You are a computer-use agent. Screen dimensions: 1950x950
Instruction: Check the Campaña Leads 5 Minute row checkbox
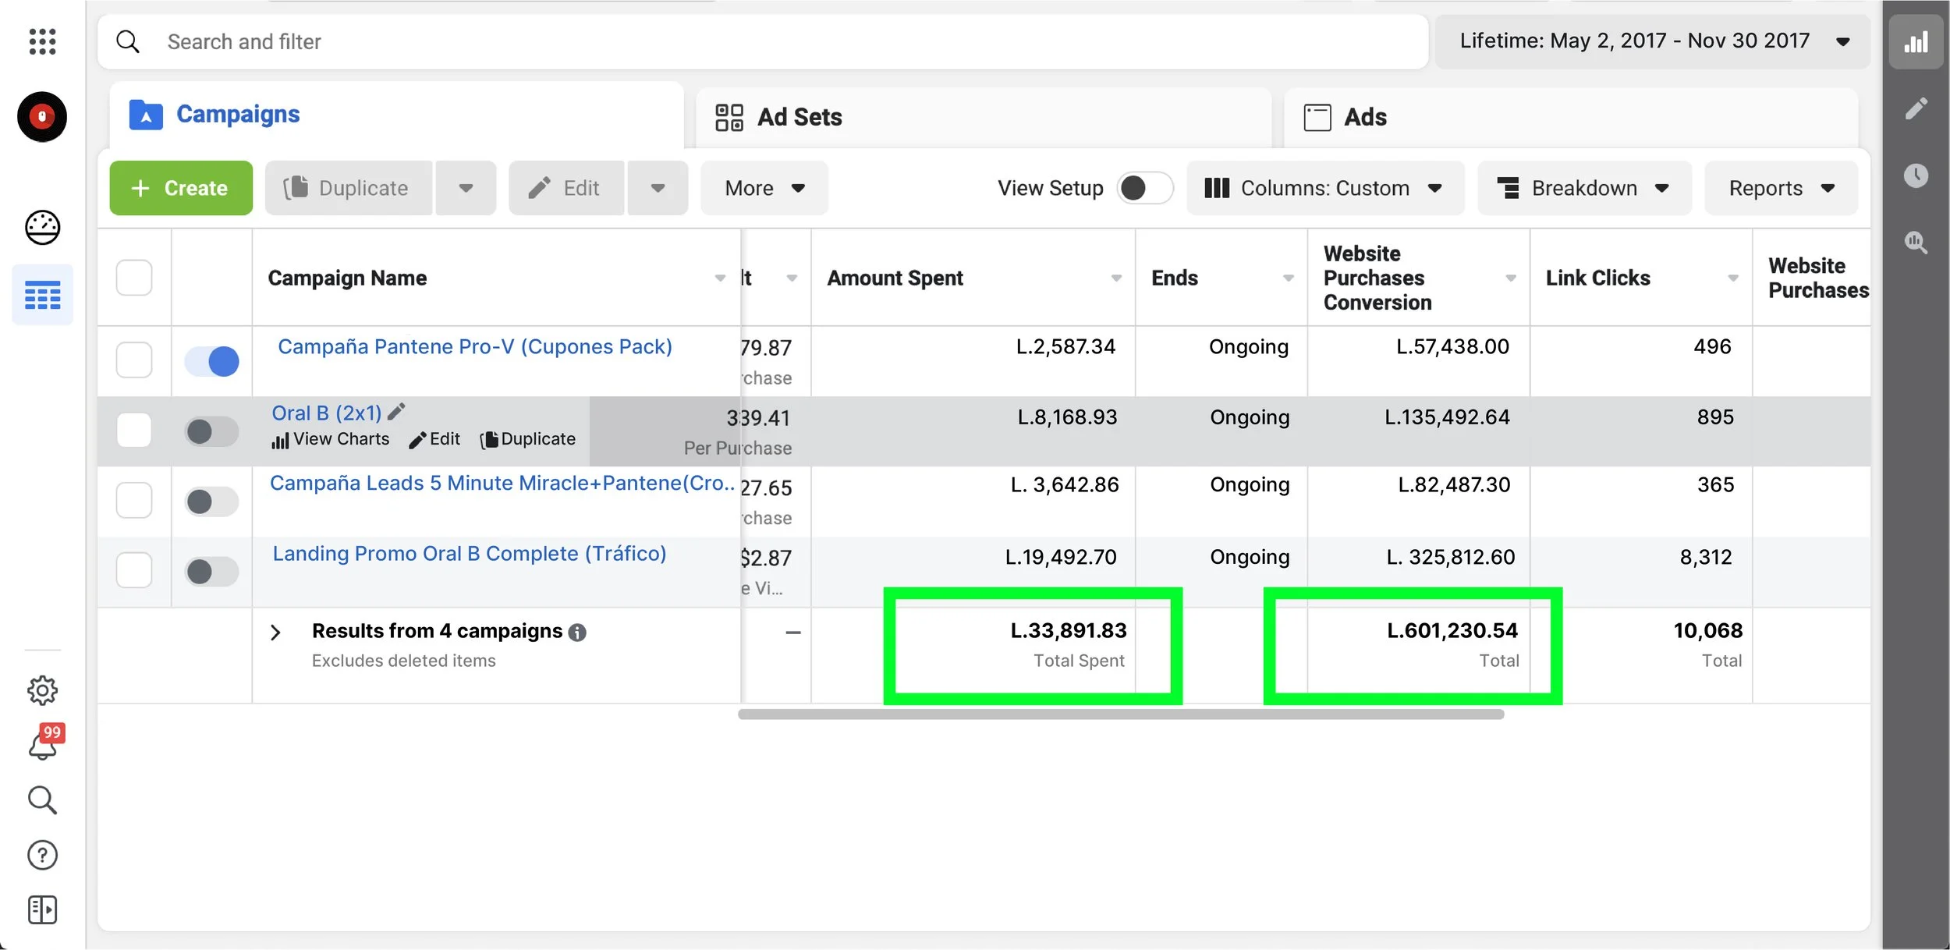[x=134, y=500]
